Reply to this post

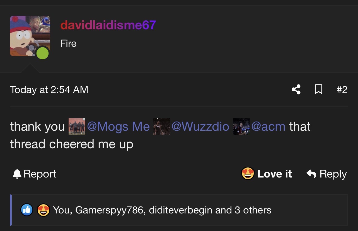326,174
